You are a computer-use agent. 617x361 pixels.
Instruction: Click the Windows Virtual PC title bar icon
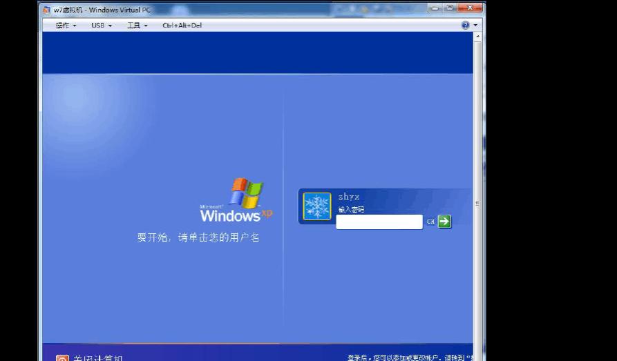pos(47,10)
